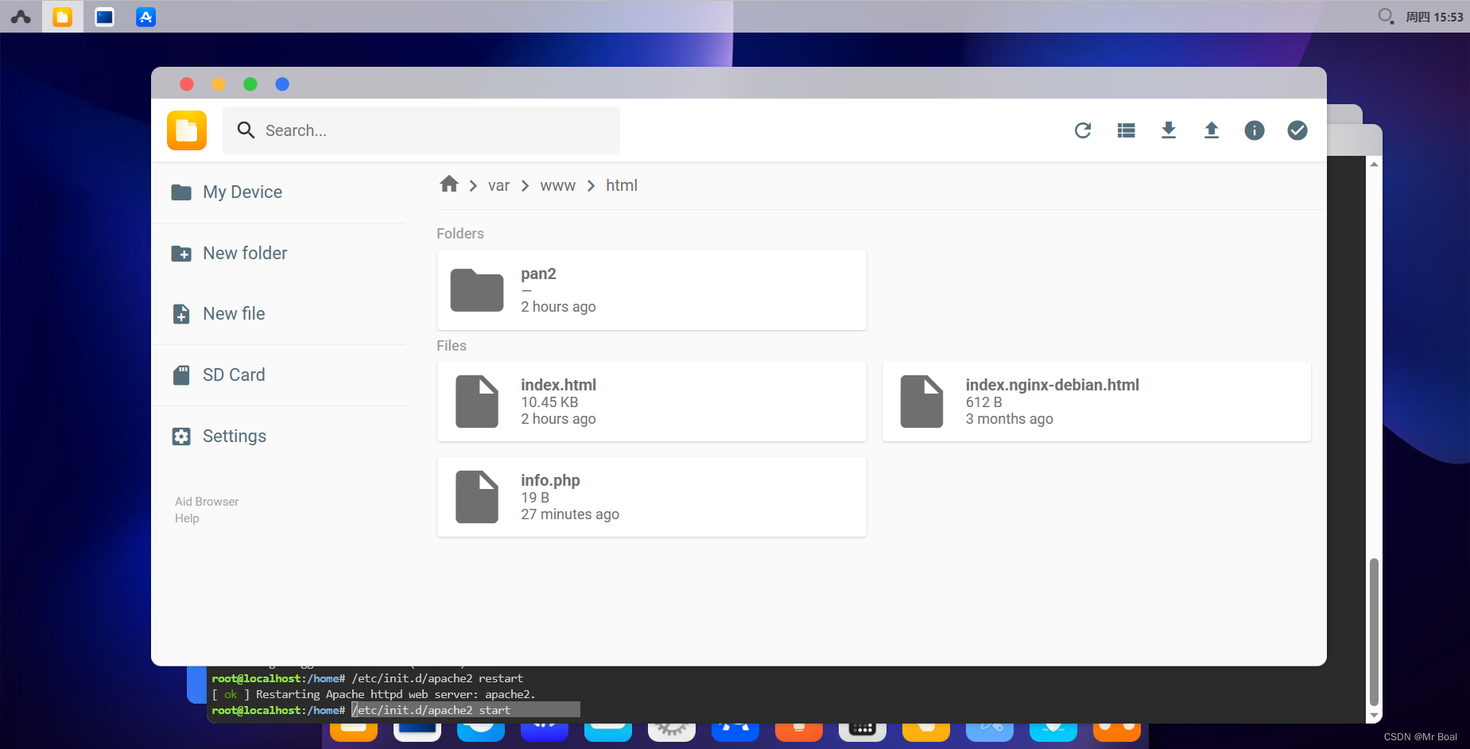Open the Help link
The image size is (1470, 749).
[x=187, y=518]
